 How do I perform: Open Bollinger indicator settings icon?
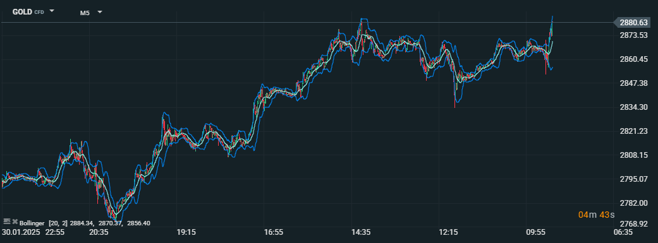pos(7,221)
